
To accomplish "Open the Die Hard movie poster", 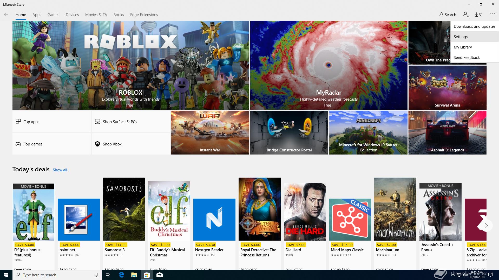I will point(305,212).
